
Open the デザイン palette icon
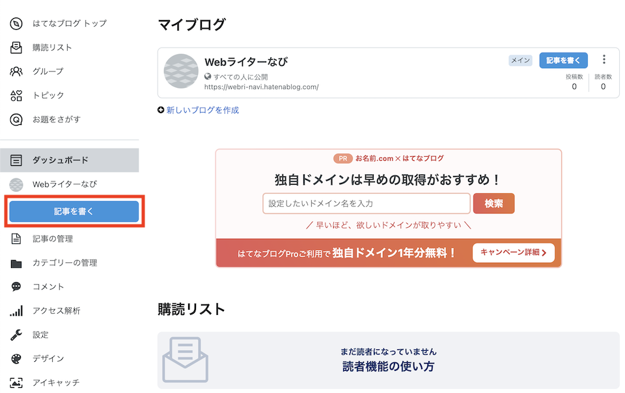tap(16, 359)
